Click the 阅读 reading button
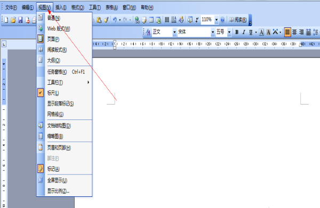 coord(238,20)
